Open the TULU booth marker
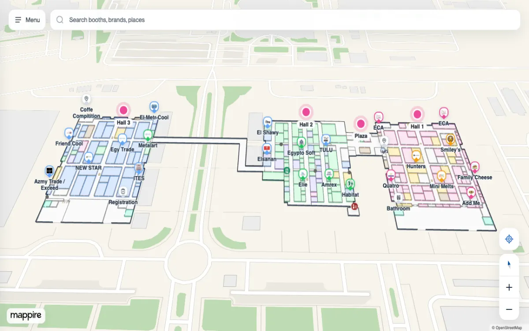This screenshot has height=331, width=529. click(326, 139)
